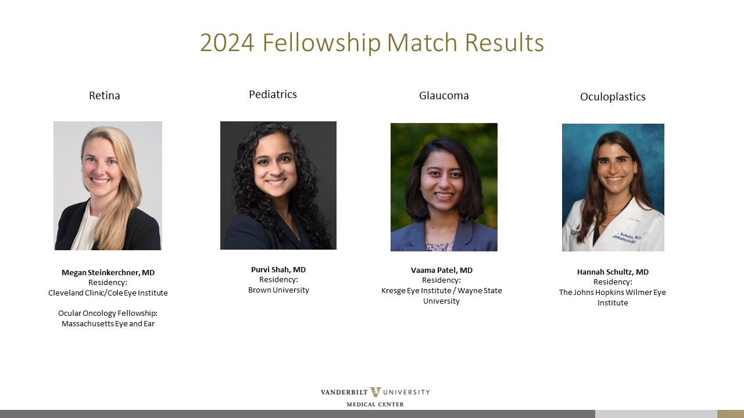Click the gold block in the footer bar
The width and height of the screenshot is (744, 418).
click(730, 414)
